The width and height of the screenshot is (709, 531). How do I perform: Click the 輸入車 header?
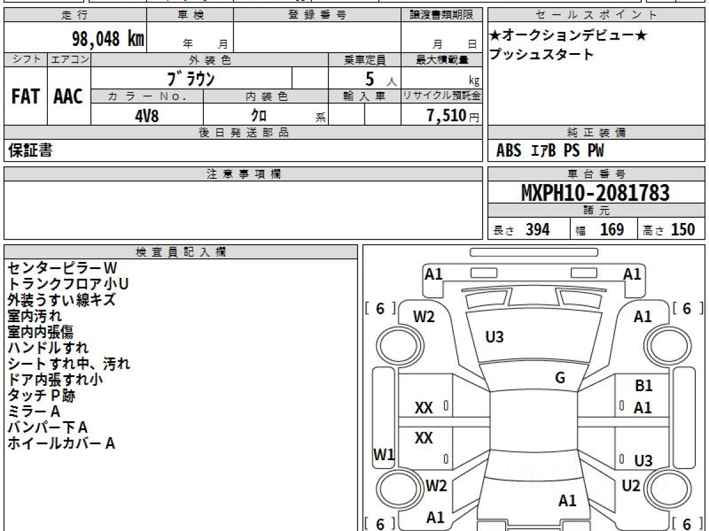pos(365,96)
